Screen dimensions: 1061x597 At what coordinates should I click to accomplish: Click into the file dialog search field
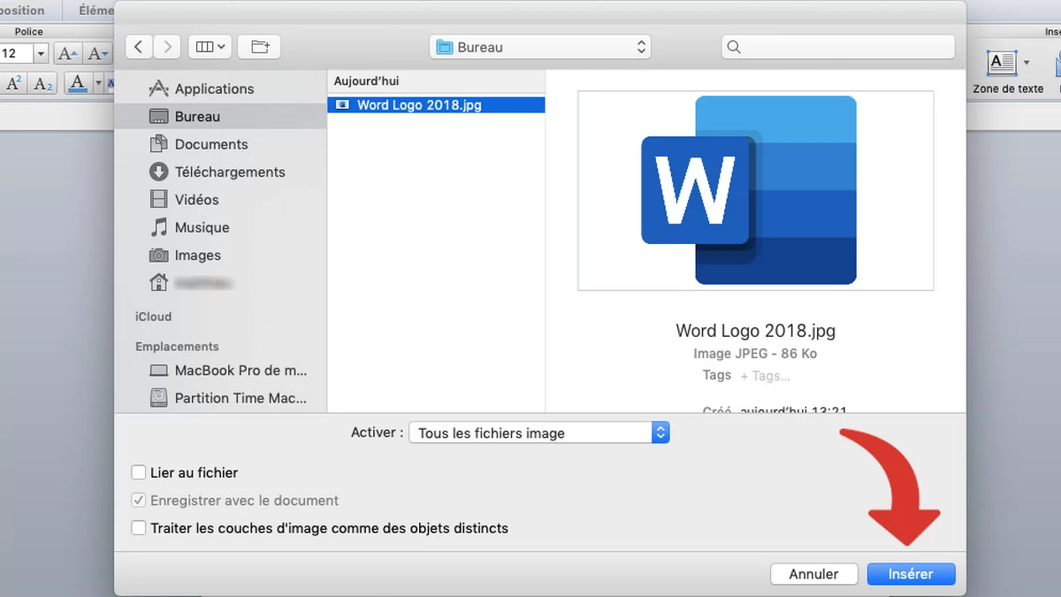(x=838, y=47)
